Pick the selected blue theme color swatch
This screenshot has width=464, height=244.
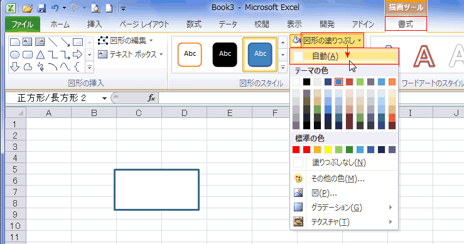click(339, 82)
